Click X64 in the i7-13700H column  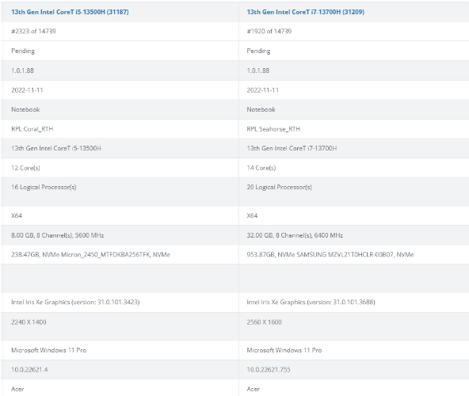point(252,215)
